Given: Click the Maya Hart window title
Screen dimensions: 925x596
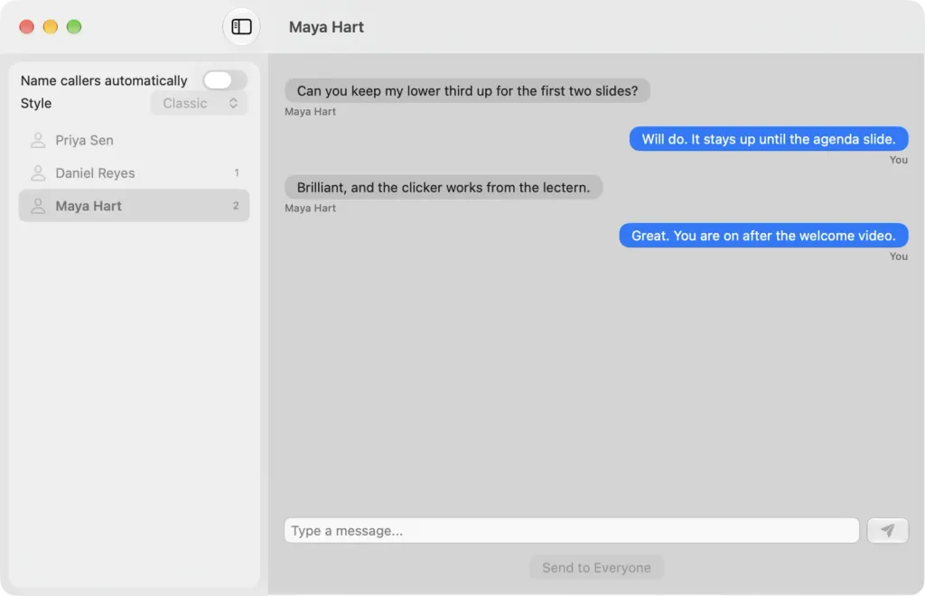Looking at the screenshot, I should [326, 27].
